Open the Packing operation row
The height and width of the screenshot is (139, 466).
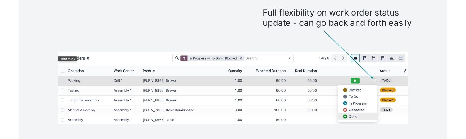click(74, 81)
